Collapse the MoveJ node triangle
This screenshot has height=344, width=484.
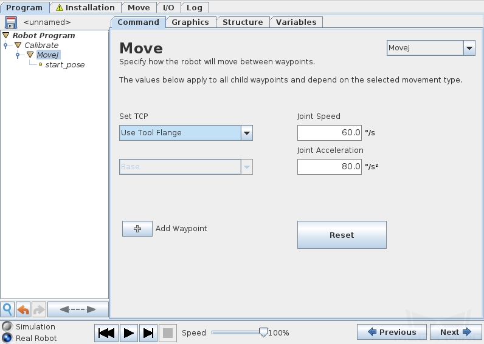coord(30,55)
